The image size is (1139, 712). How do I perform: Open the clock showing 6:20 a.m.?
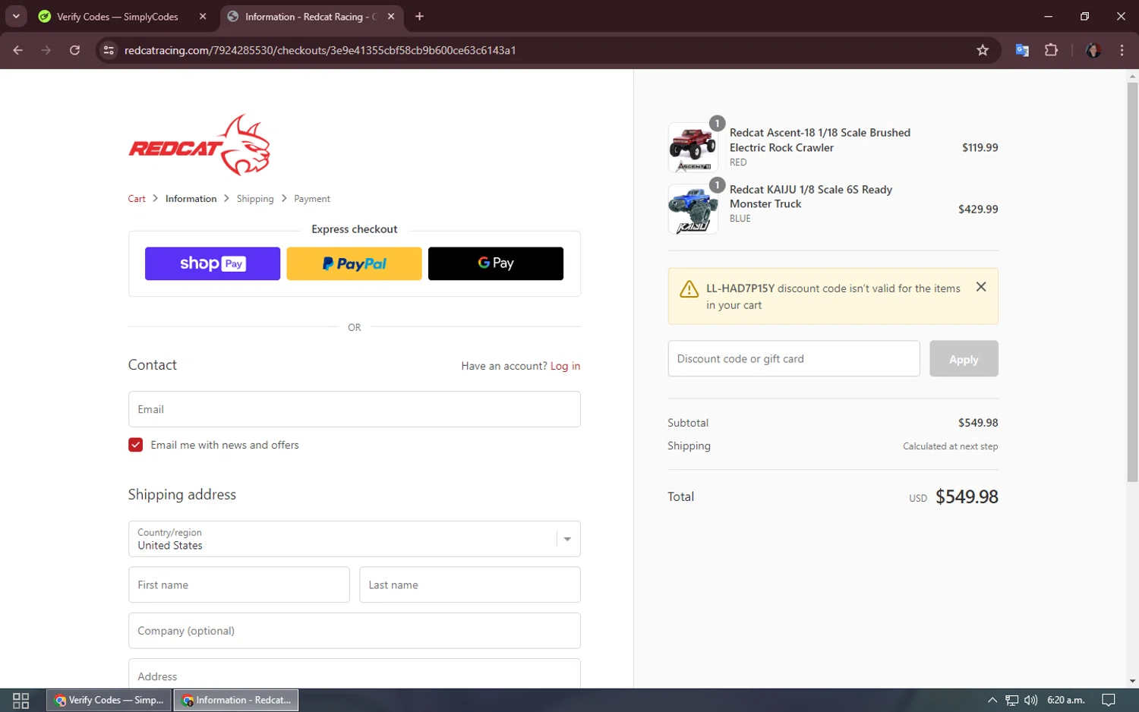tap(1066, 700)
